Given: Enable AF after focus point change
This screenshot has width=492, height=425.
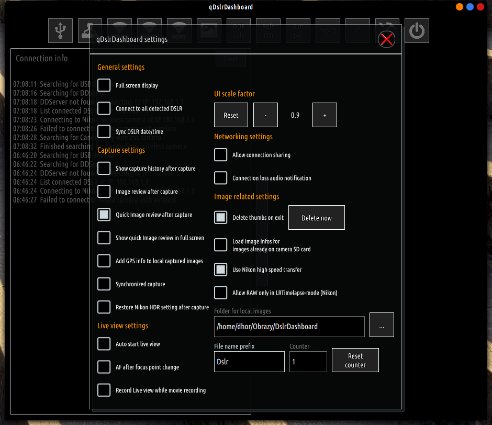Looking at the screenshot, I should click(104, 367).
